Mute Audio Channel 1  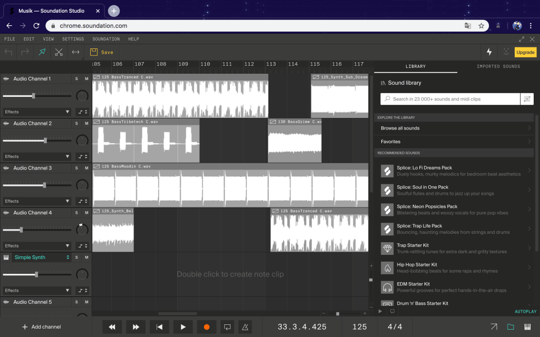point(86,79)
